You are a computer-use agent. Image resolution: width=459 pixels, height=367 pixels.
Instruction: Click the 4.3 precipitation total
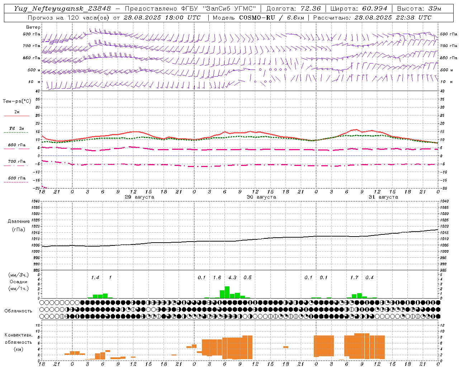(232, 277)
